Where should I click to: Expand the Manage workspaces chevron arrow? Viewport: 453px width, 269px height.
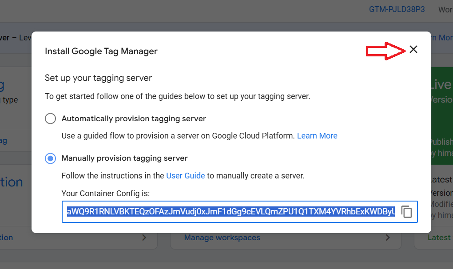(388, 237)
